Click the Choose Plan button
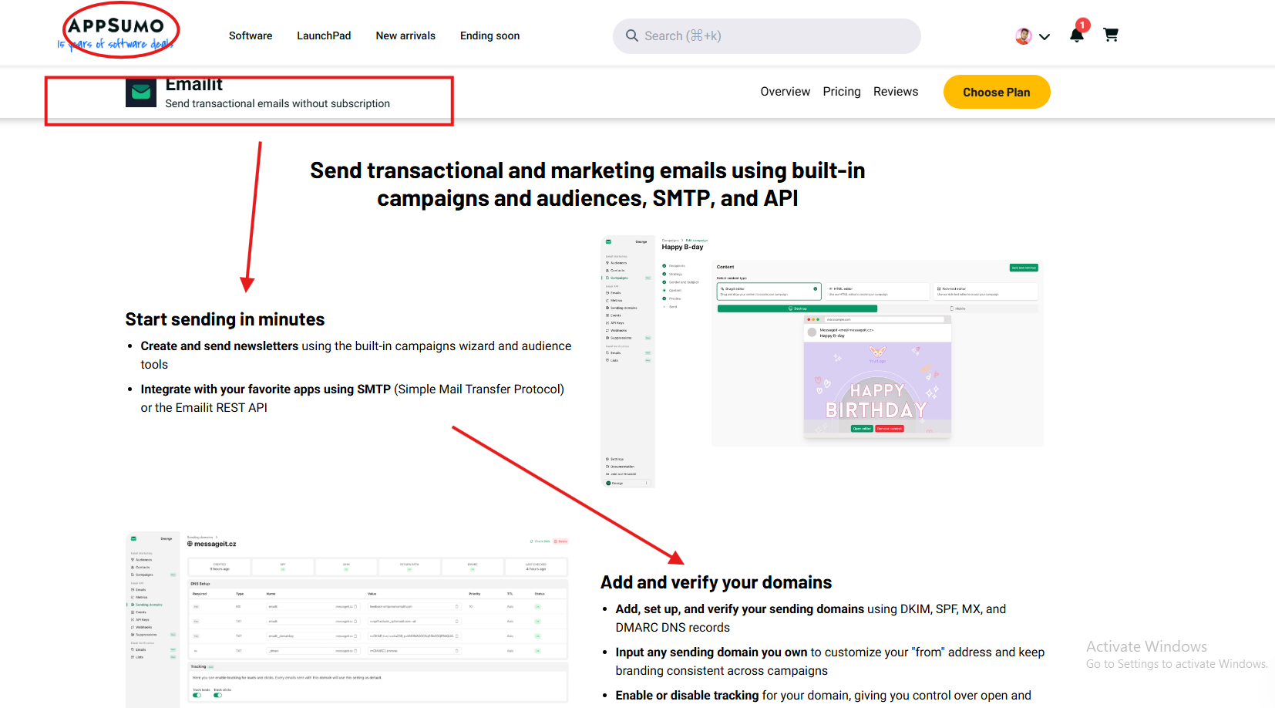Viewport: 1275px width, 708px height. point(996,91)
